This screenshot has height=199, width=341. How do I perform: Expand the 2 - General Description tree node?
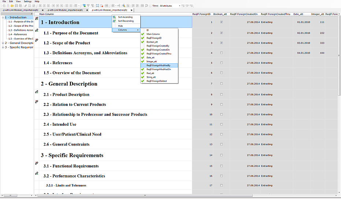[3, 43]
